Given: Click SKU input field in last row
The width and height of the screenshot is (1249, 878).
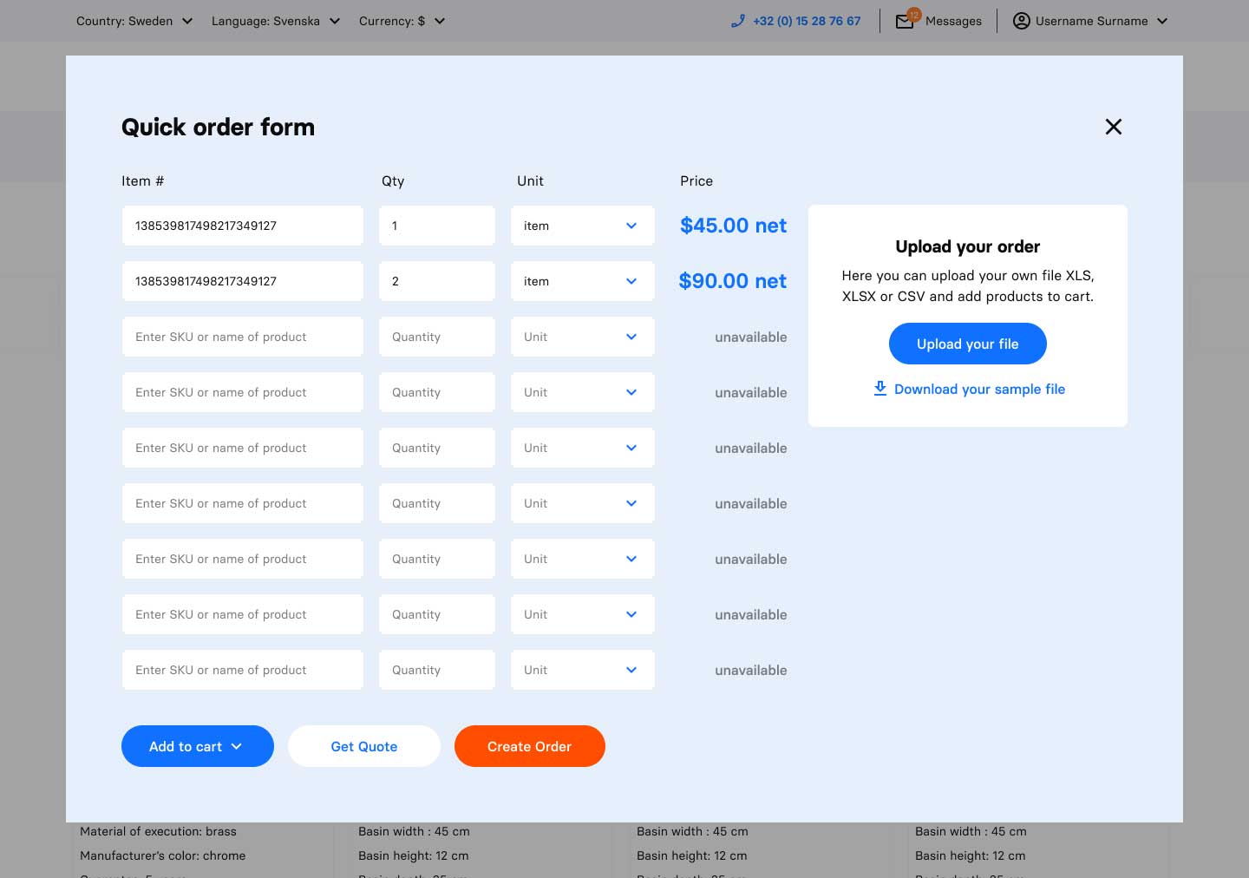Looking at the screenshot, I should [243, 670].
